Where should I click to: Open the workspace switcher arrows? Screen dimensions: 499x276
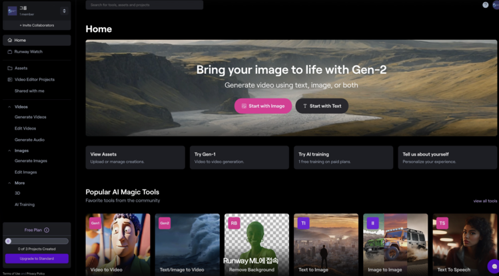pos(64,11)
